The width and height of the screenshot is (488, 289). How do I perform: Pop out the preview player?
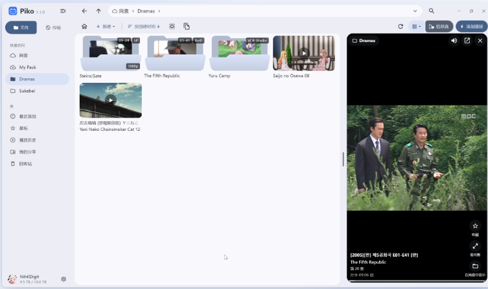467,41
